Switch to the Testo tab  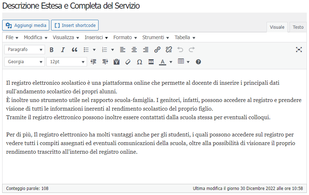pos(298,27)
